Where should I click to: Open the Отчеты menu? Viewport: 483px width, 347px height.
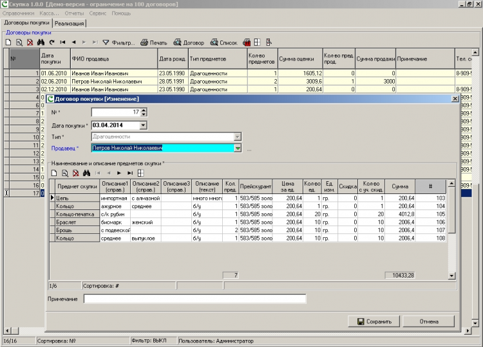click(75, 13)
